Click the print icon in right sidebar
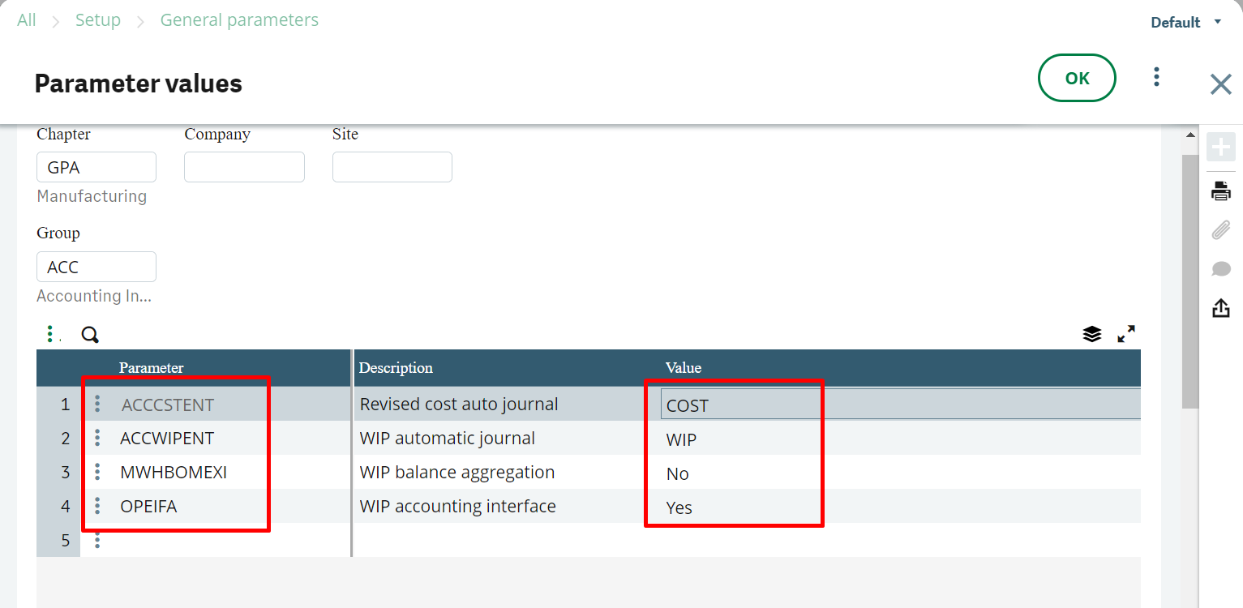Image resolution: width=1243 pixels, height=608 pixels. pos(1220,192)
